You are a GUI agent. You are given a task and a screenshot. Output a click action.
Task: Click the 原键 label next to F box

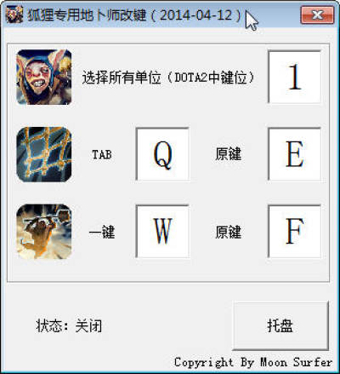point(229,232)
